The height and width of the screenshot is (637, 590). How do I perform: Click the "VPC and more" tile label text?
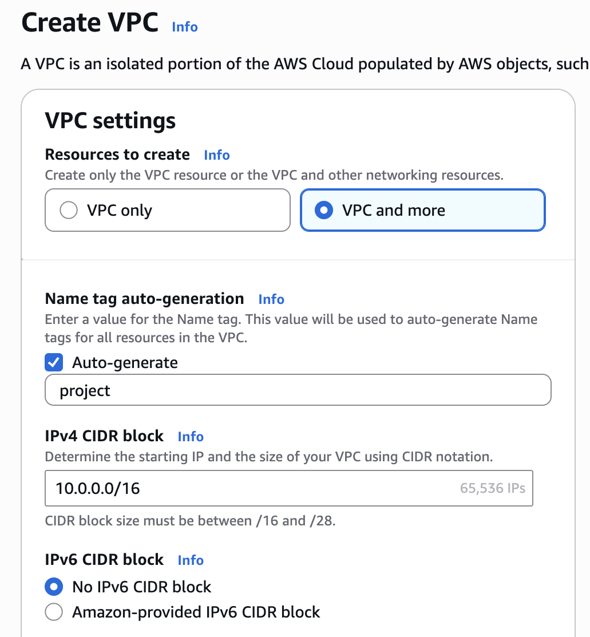tap(394, 211)
